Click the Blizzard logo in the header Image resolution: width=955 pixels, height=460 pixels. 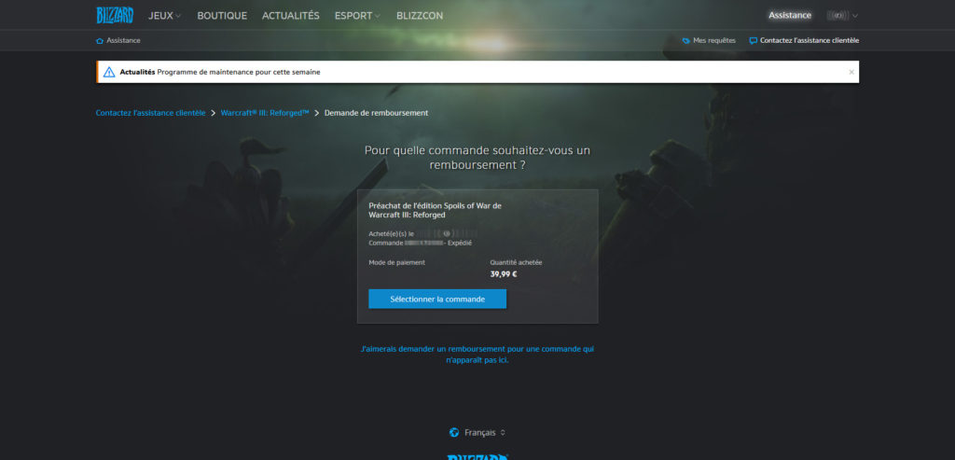click(x=115, y=15)
